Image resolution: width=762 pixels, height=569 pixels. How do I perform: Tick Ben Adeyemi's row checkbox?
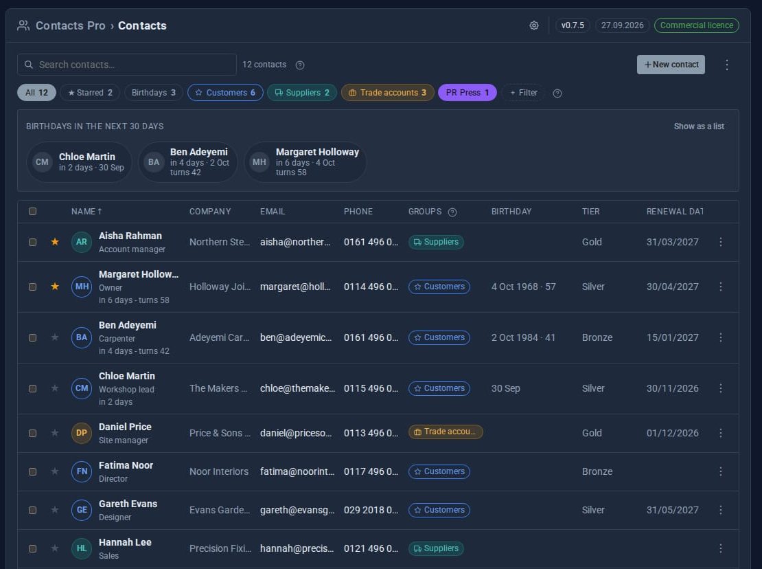click(x=32, y=337)
